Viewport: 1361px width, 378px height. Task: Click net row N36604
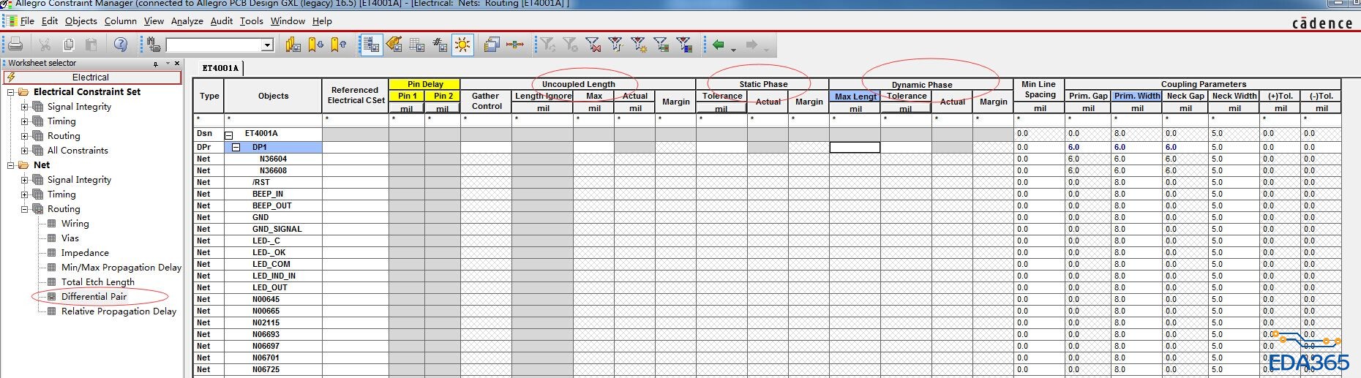273,159
